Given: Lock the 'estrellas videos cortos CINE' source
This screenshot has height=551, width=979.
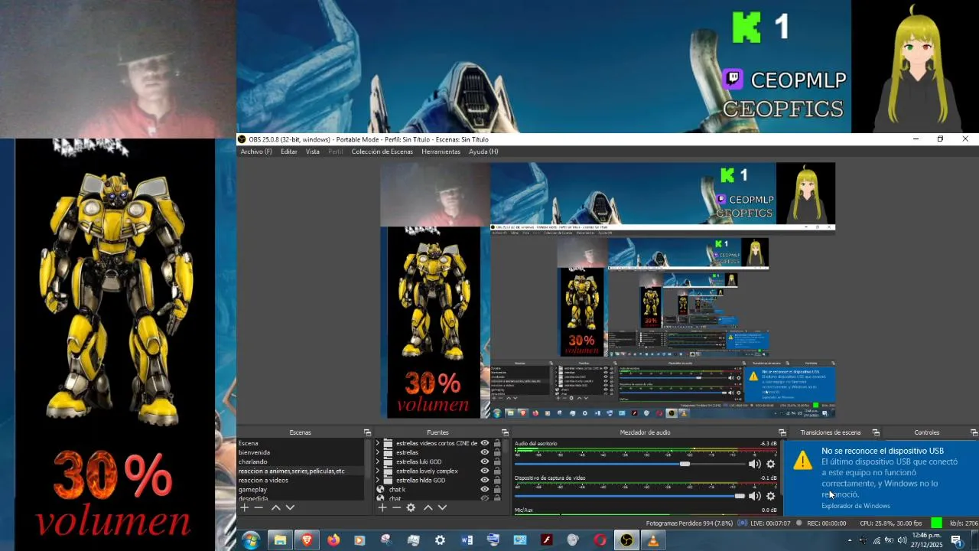Looking at the screenshot, I should (x=497, y=443).
